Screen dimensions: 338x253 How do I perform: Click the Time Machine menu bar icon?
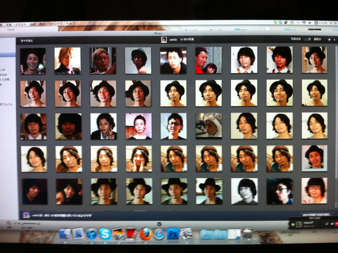pyautogui.click(x=292, y=22)
